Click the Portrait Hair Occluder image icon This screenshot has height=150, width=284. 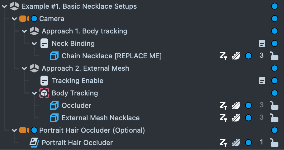pos(34,143)
